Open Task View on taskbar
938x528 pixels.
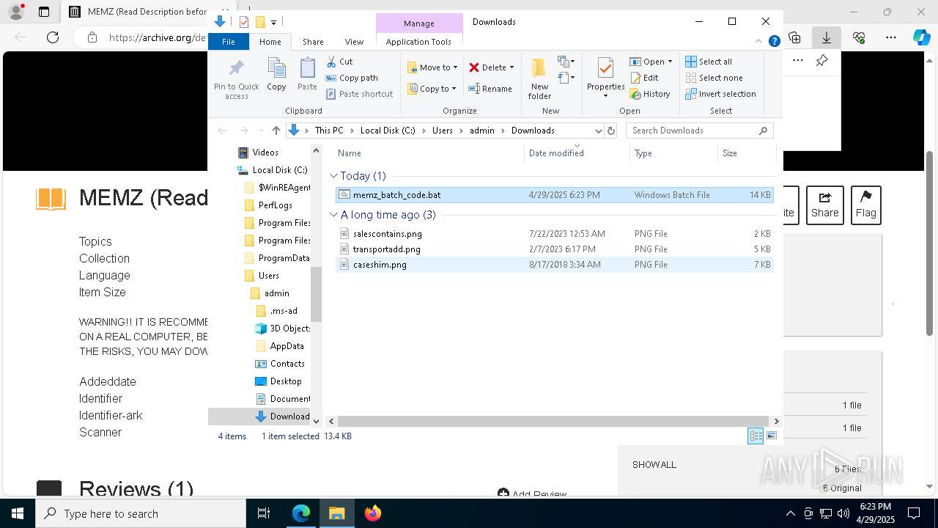pyautogui.click(x=264, y=513)
